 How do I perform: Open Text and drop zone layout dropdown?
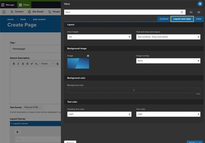click(x=168, y=37)
